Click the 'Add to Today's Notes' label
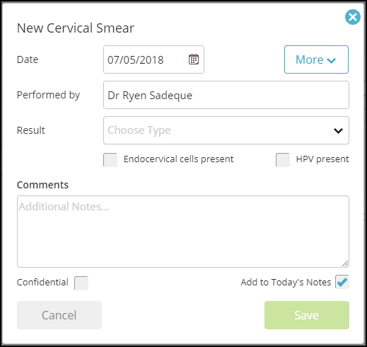Image resolution: width=367 pixels, height=347 pixels. (x=286, y=282)
